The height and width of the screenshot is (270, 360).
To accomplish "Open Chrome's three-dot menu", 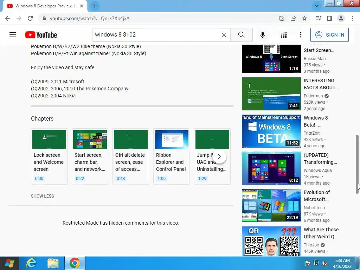I will click(352, 18).
